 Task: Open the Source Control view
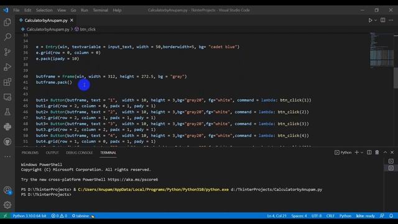coord(7,52)
